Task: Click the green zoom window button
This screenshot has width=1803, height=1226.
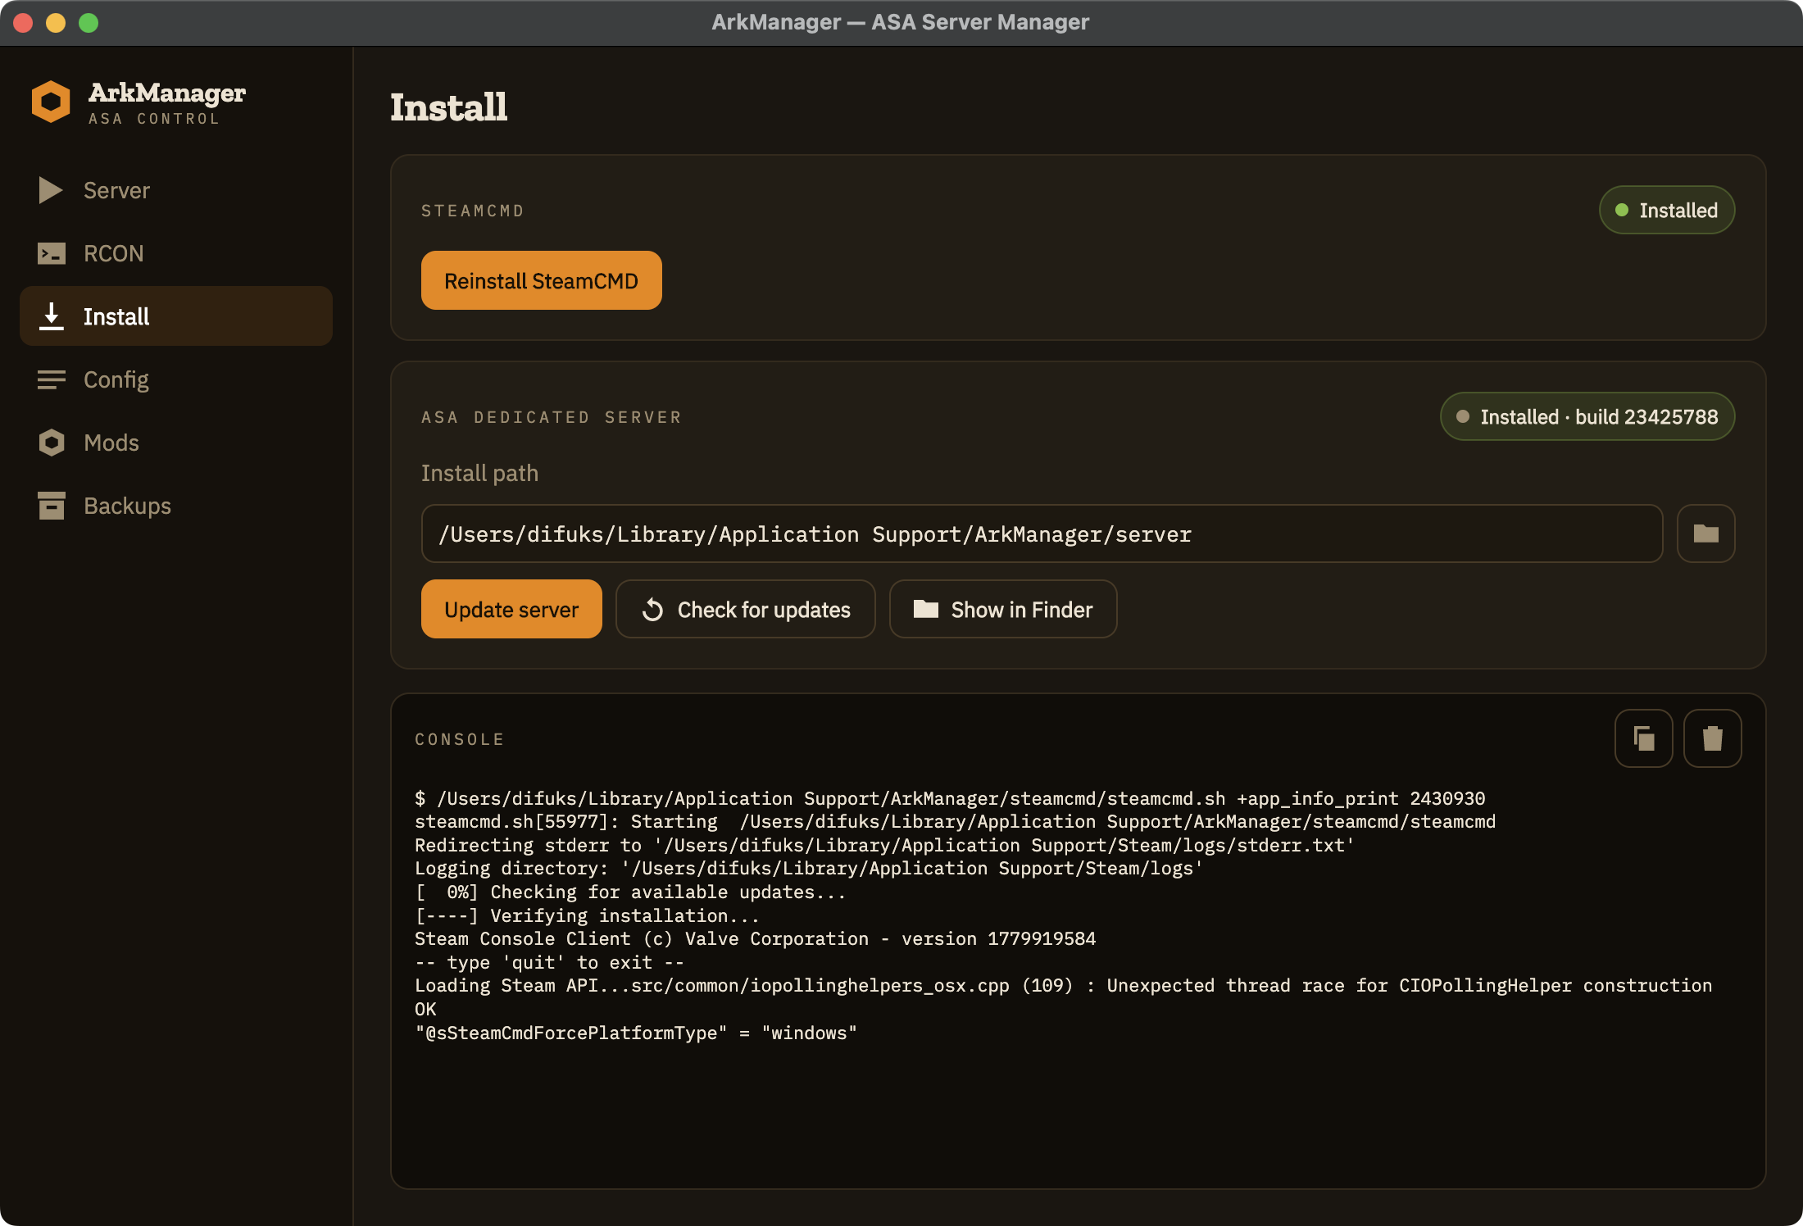Action: pos(89,22)
